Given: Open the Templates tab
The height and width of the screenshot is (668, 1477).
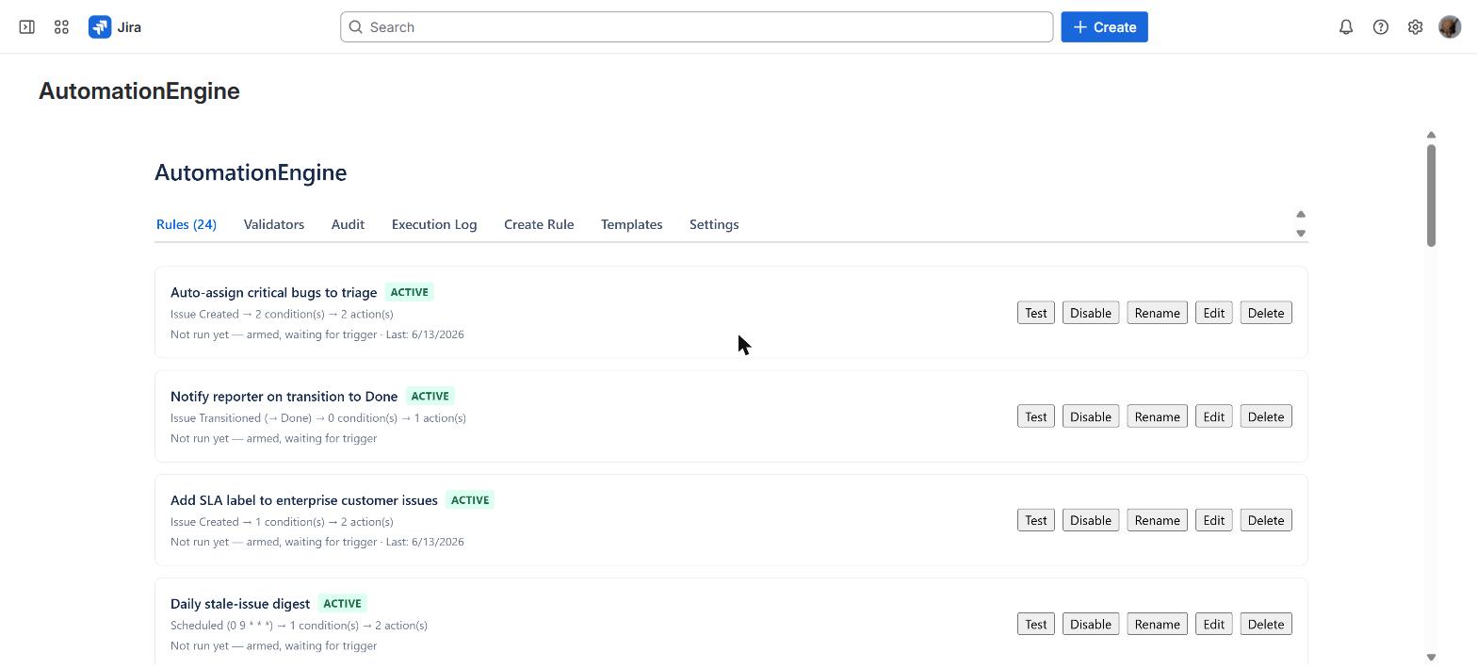Looking at the screenshot, I should point(632,224).
